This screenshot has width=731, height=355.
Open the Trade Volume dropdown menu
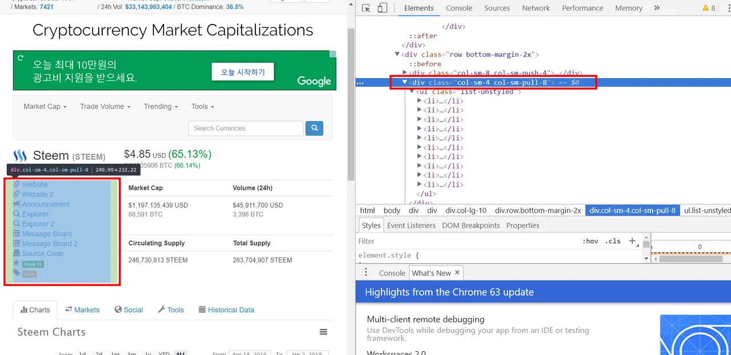click(105, 107)
